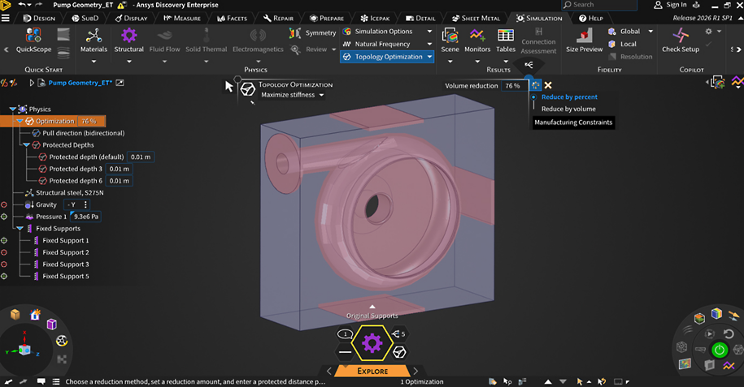
Task: Collapse the Physics tree node
Action: click(13, 110)
